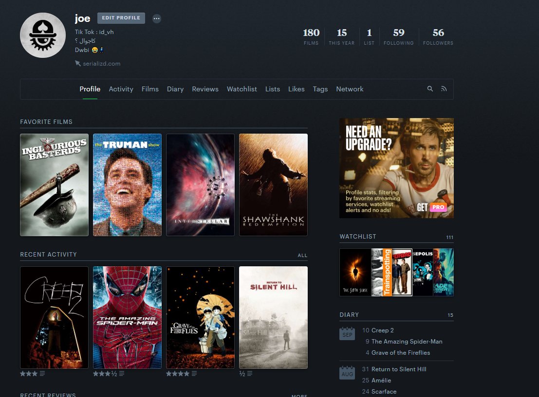Open the three-dot profile options menu

coord(156,18)
